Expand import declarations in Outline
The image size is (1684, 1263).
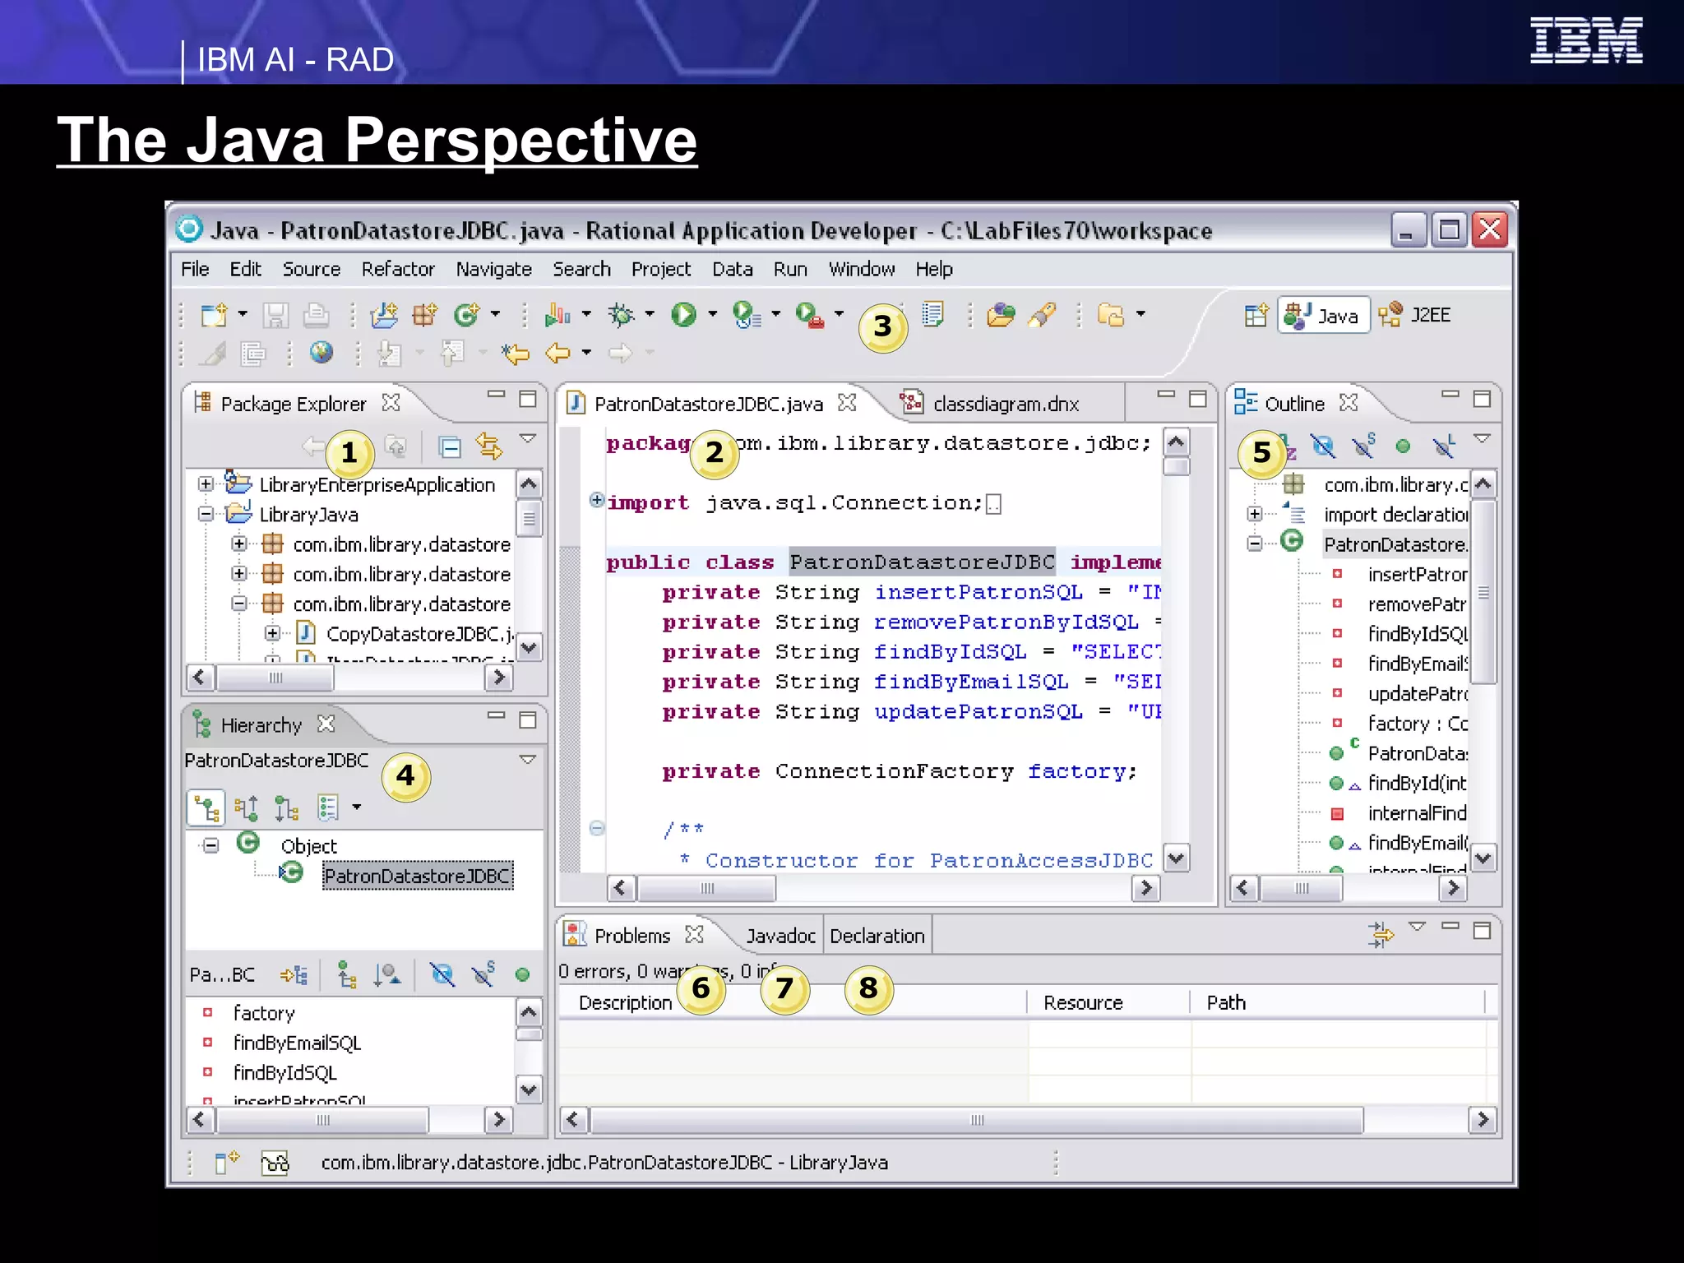point(1254,514)
